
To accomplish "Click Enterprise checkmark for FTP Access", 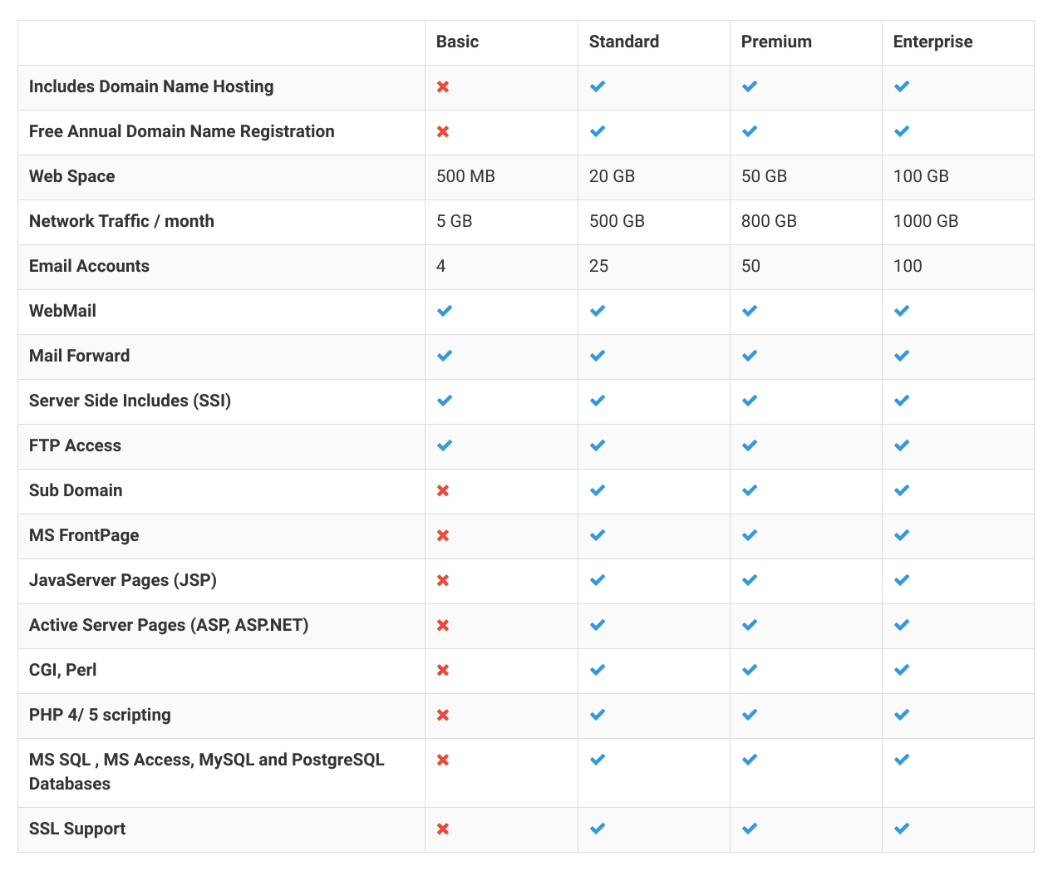I will (902, 445).
